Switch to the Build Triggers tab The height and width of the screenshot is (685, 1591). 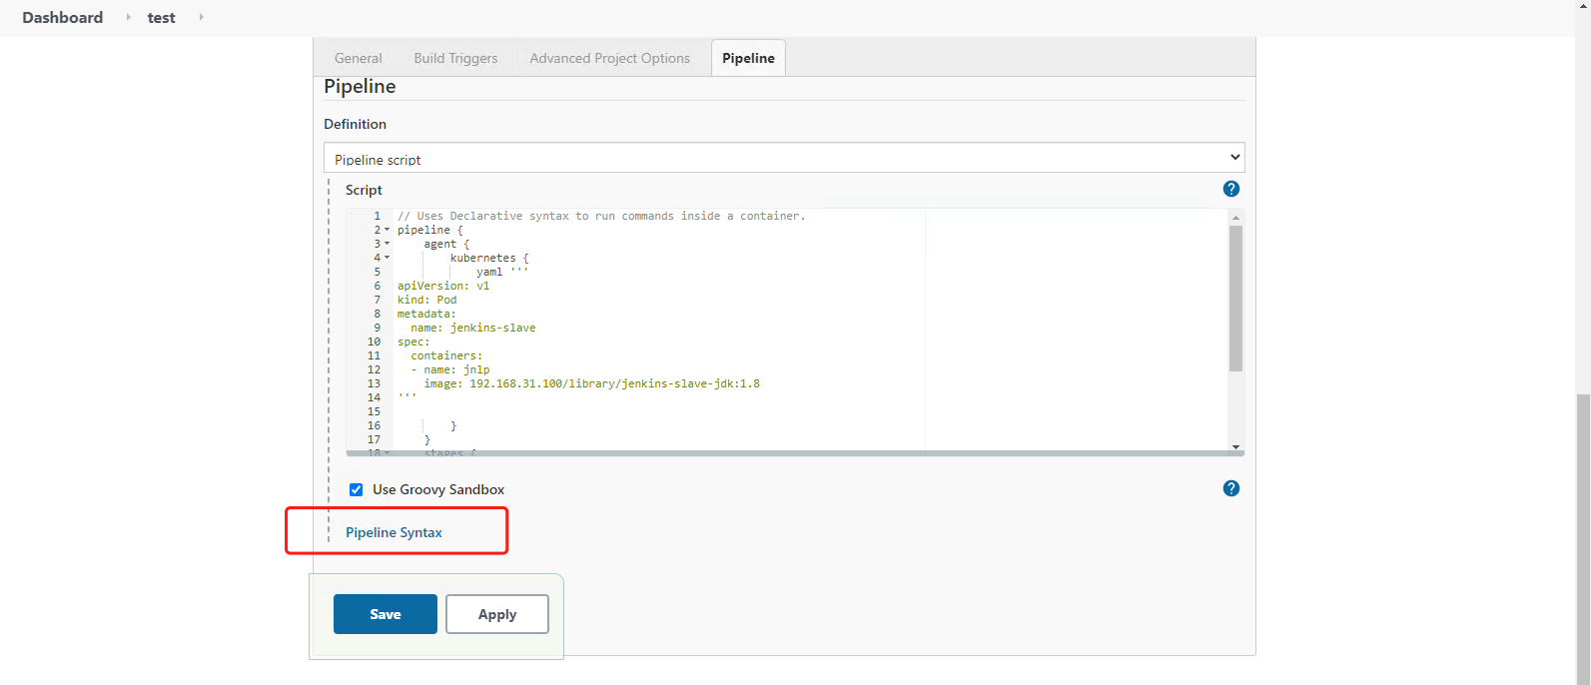coord(455,58)
